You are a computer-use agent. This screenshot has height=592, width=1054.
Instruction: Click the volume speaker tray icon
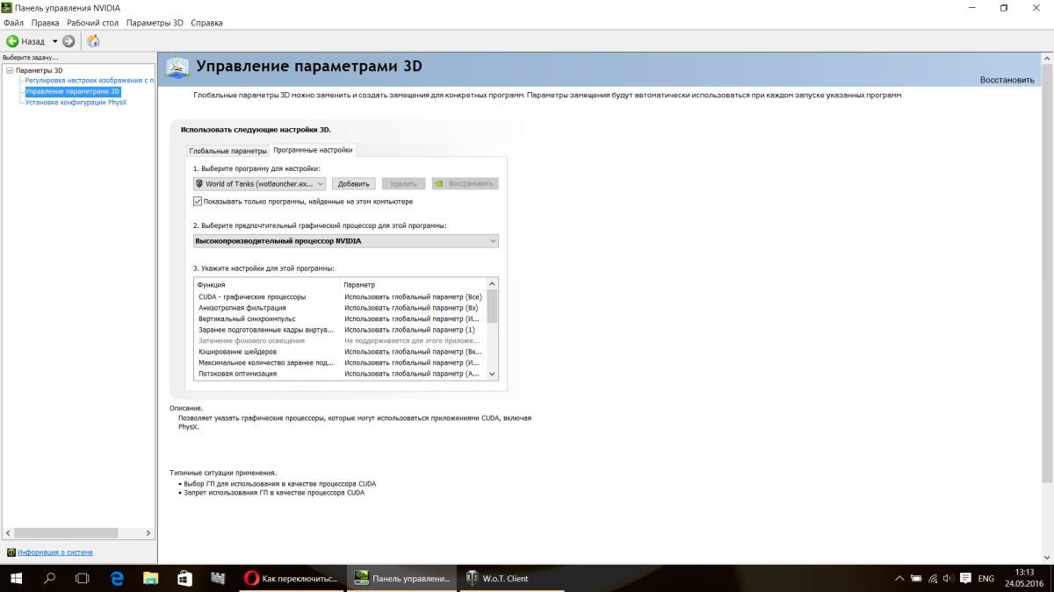coord(947,579)
